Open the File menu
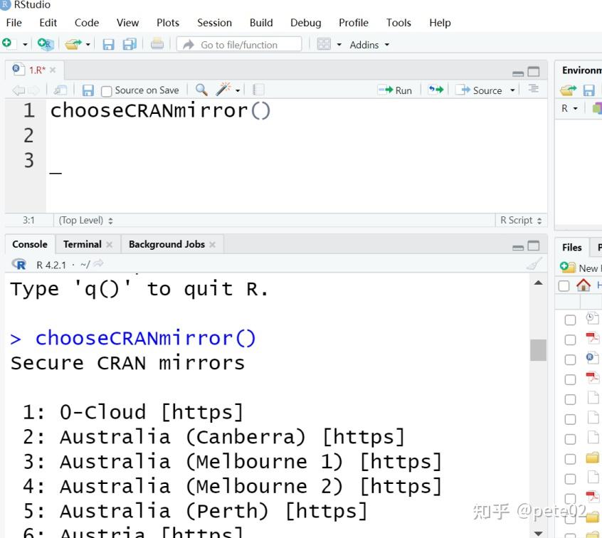 tap(14, 23)
